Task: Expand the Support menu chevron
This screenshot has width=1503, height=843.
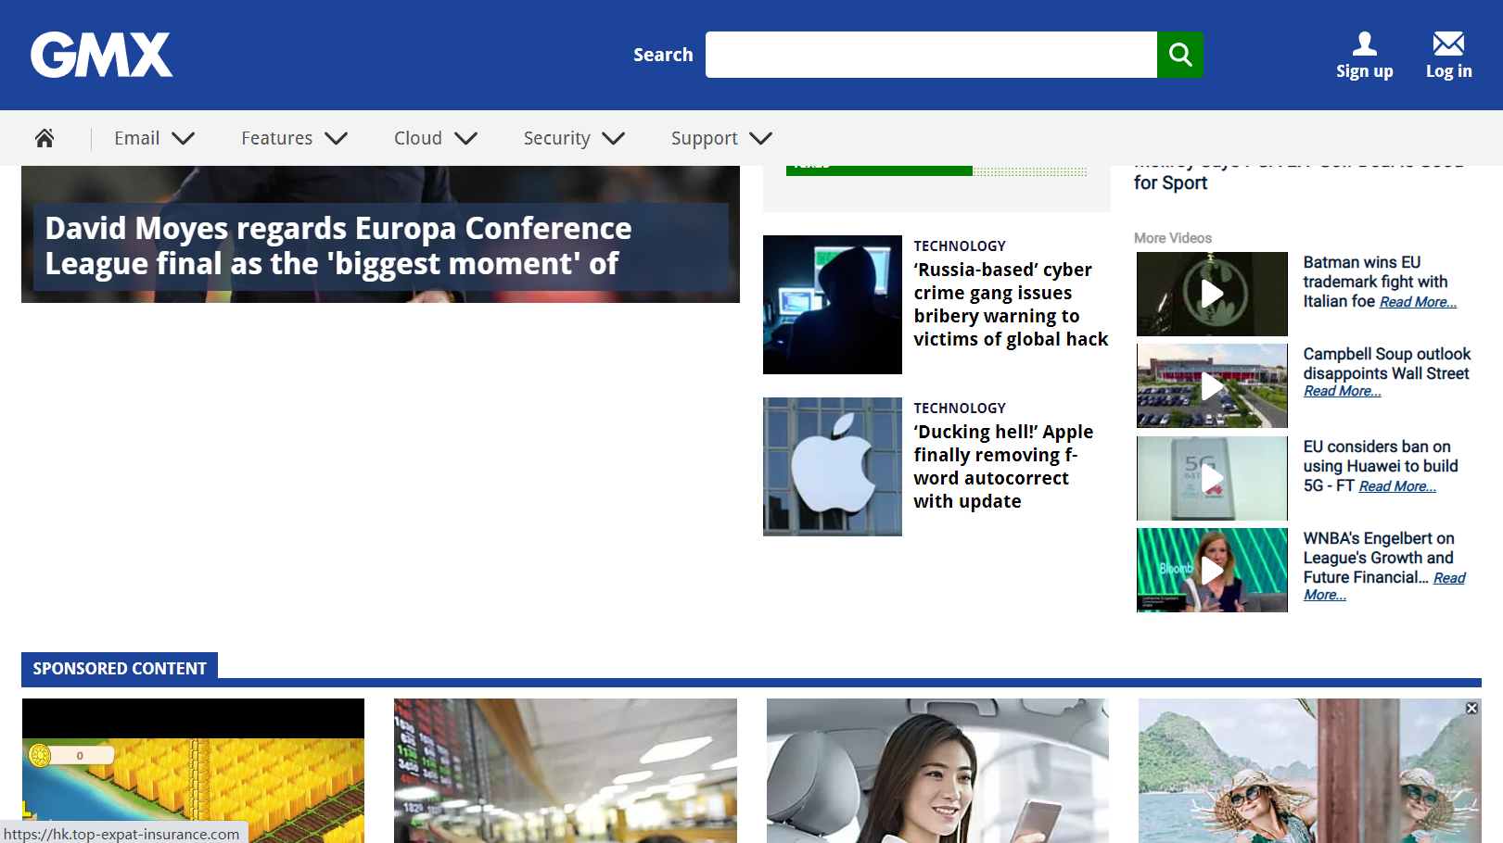Action: click(x=761, y=138)
